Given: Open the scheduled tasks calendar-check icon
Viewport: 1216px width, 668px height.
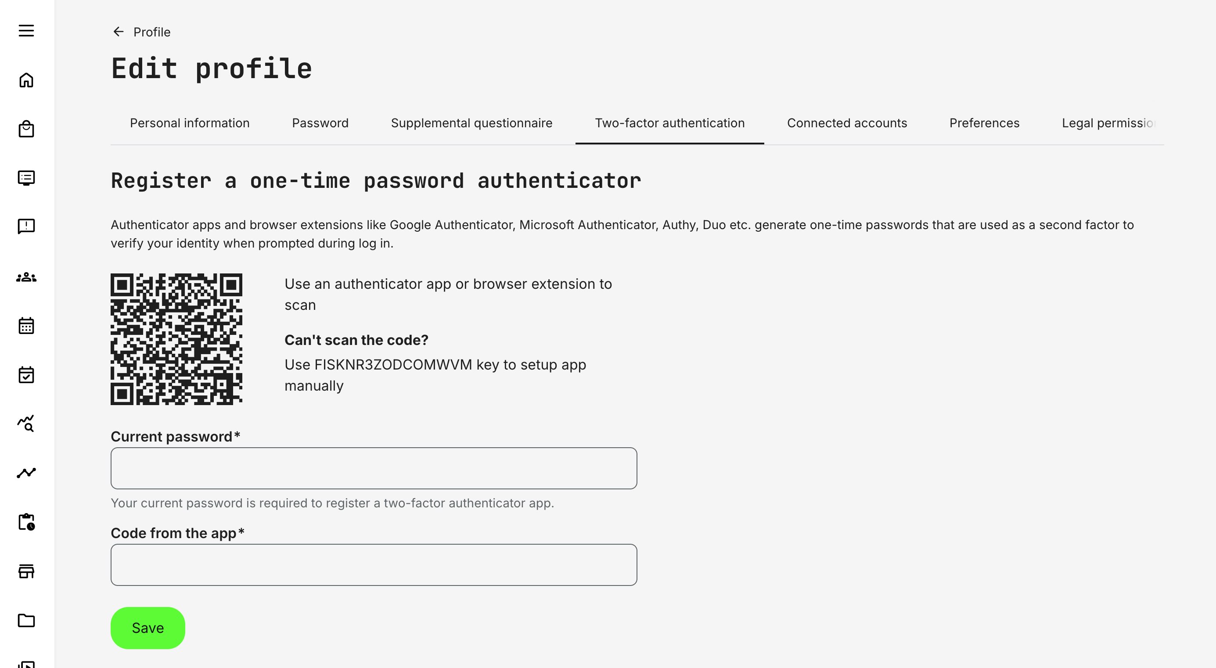Looking at the screenshot, I should click(x=27, y=375).
